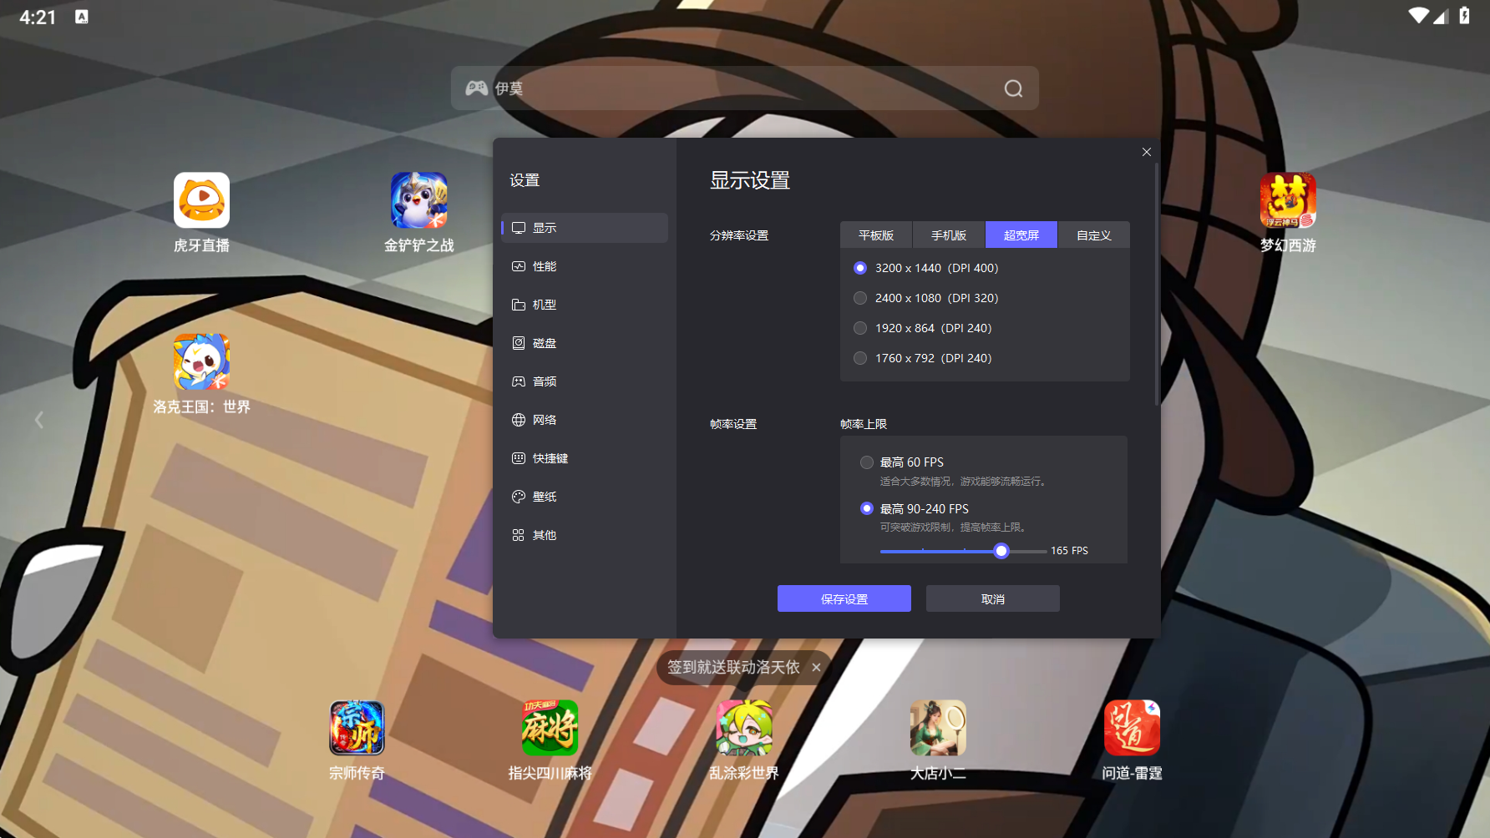
Task: Launch the 指尖四川麻将 game icon
Action: [x=550, y=728]
